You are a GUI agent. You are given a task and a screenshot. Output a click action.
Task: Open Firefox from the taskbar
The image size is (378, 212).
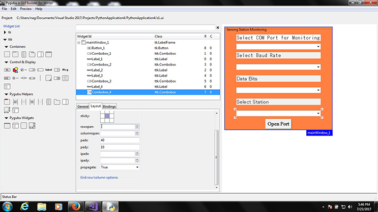click(76, 206)
